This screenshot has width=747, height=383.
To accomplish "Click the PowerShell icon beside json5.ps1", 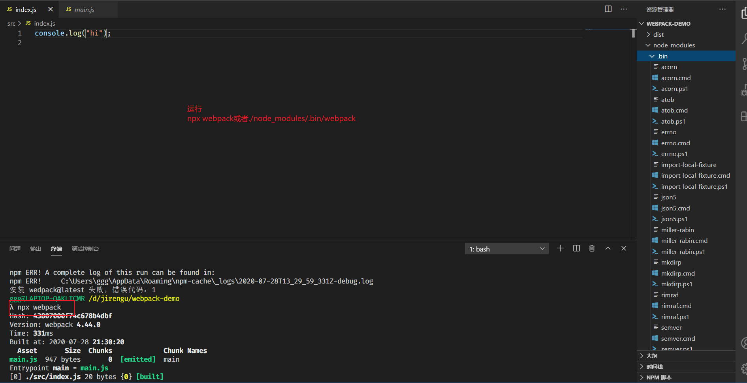I will pos(655,219).
